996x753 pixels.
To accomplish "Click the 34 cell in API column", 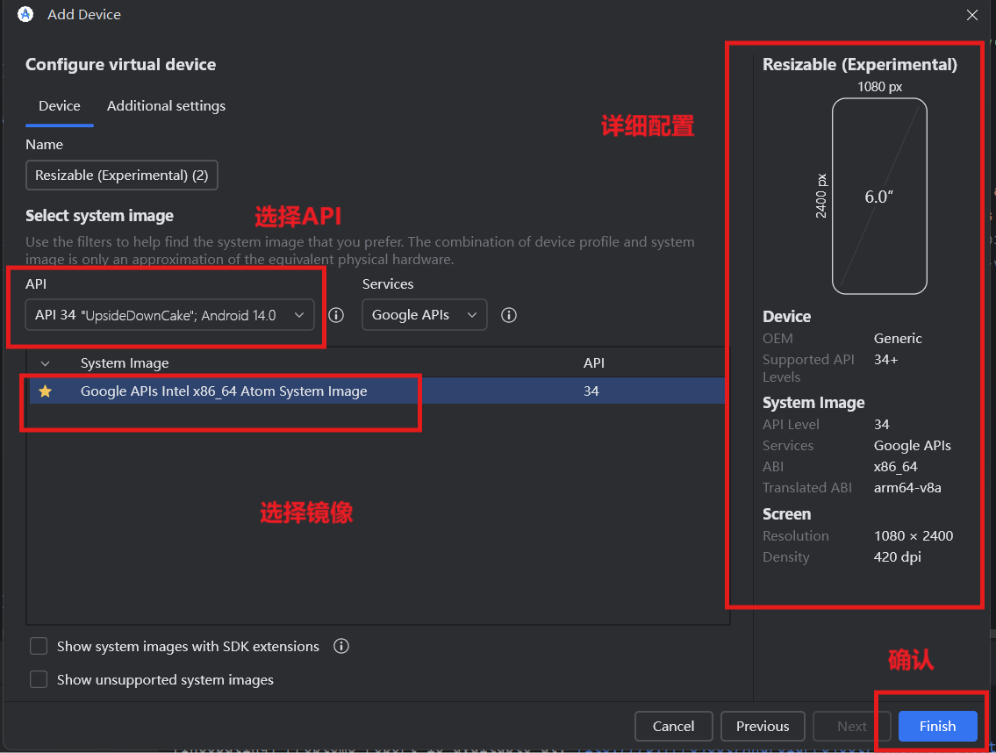I will [x=591, y=391].
